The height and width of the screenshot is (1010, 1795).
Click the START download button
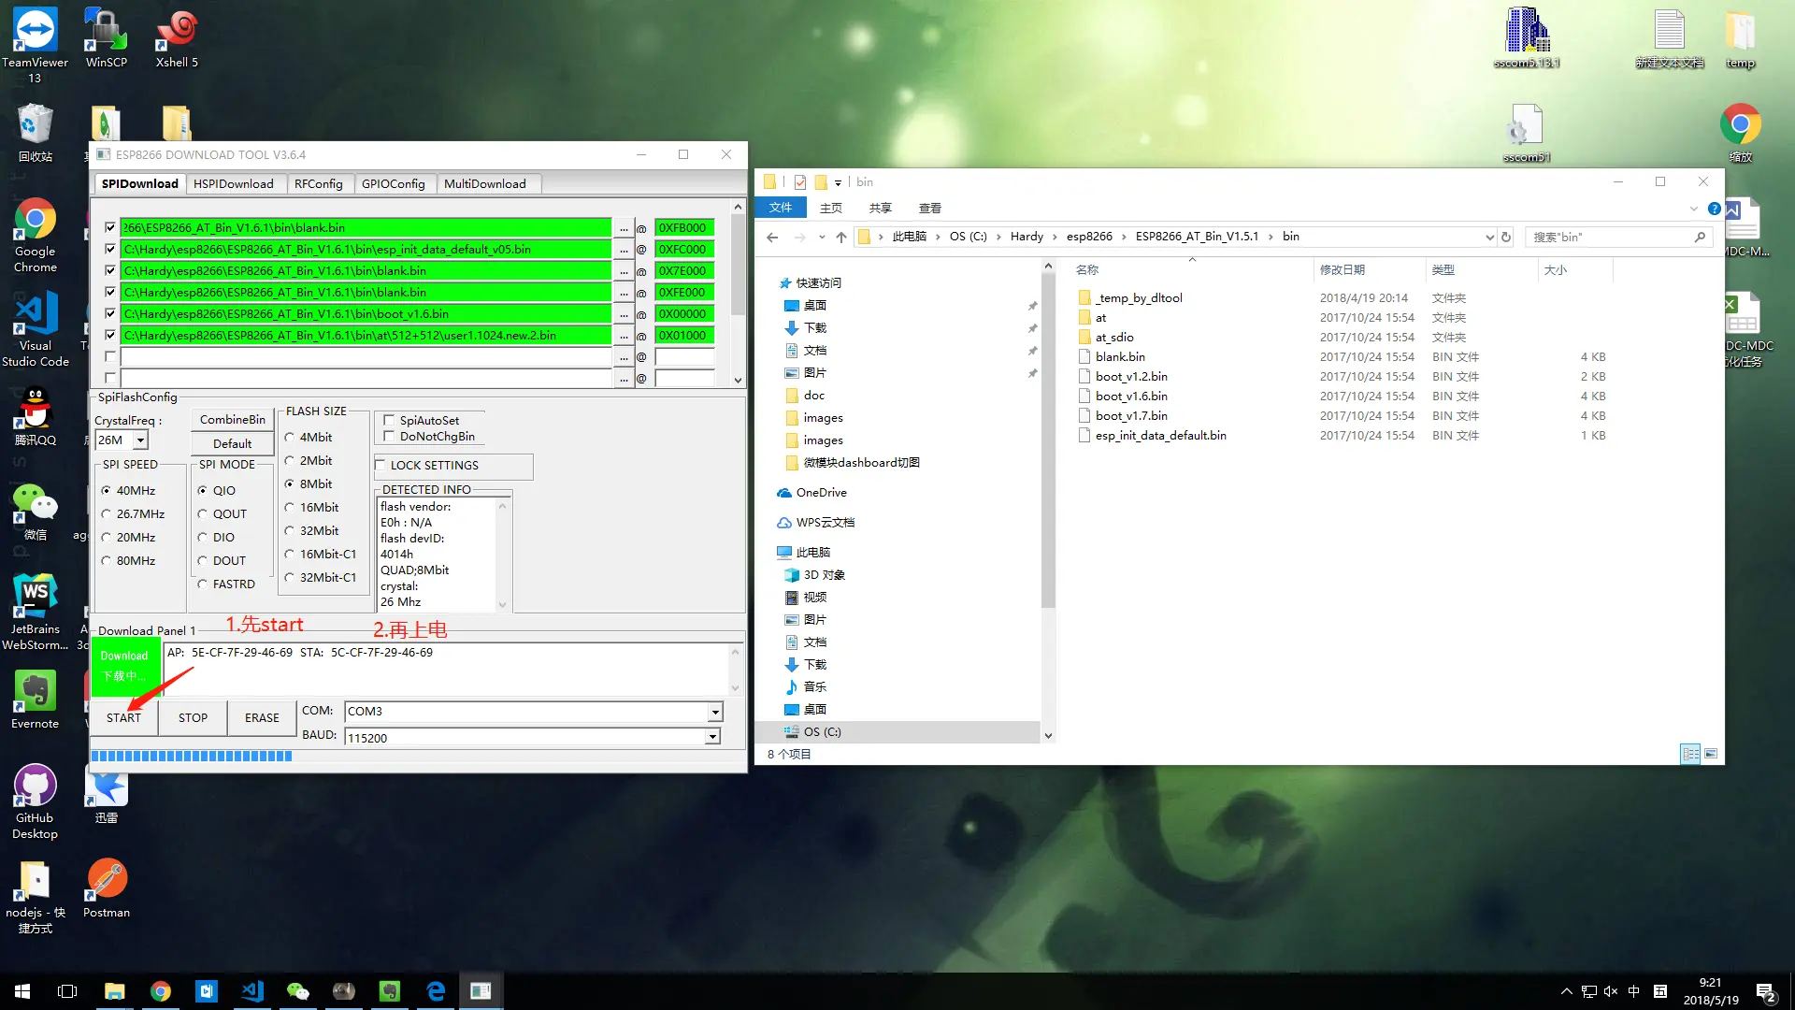pyautogui.click(x=123, y=717)
